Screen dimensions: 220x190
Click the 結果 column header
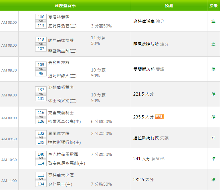213,5
